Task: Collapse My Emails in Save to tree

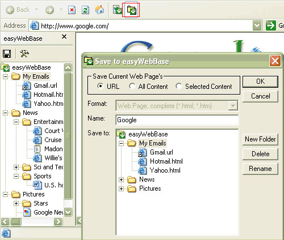Action: (122, 144)
